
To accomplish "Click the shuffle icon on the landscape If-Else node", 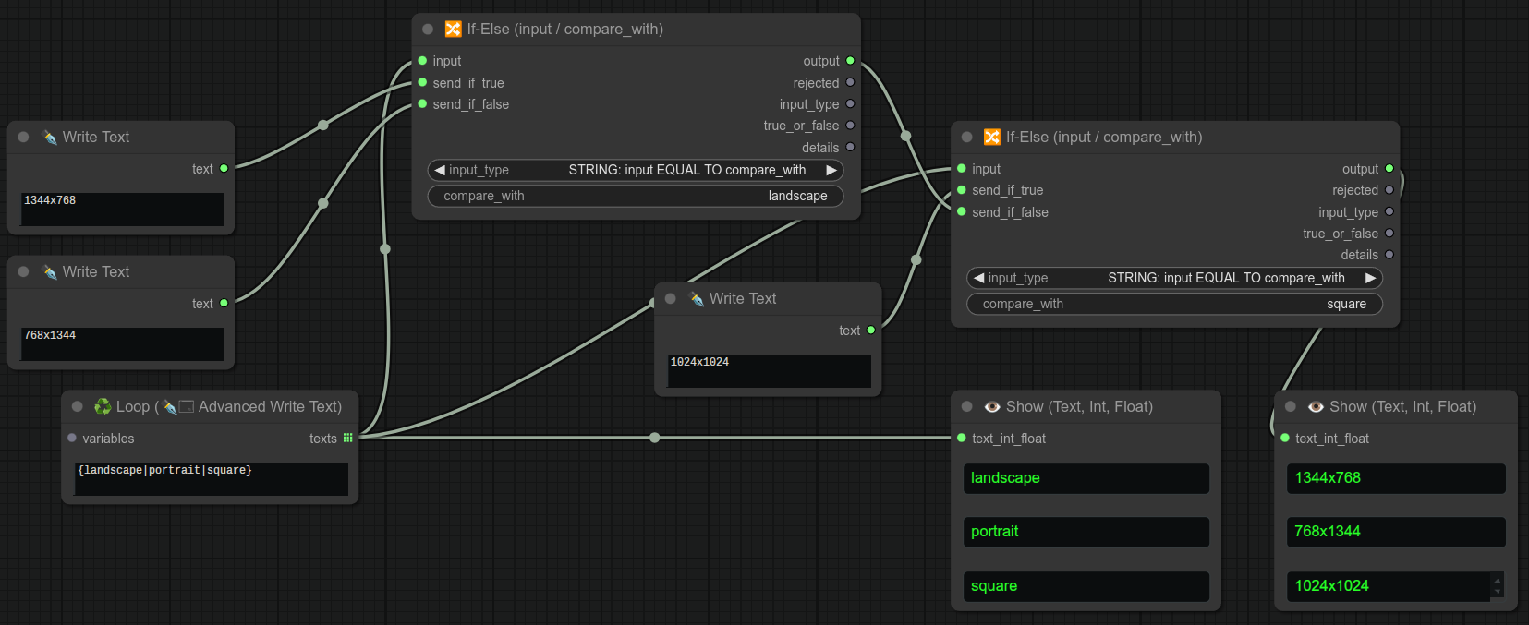I will (x=453, y=30).
